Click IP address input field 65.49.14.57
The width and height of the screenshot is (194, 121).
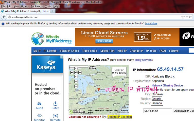point(158,111)
